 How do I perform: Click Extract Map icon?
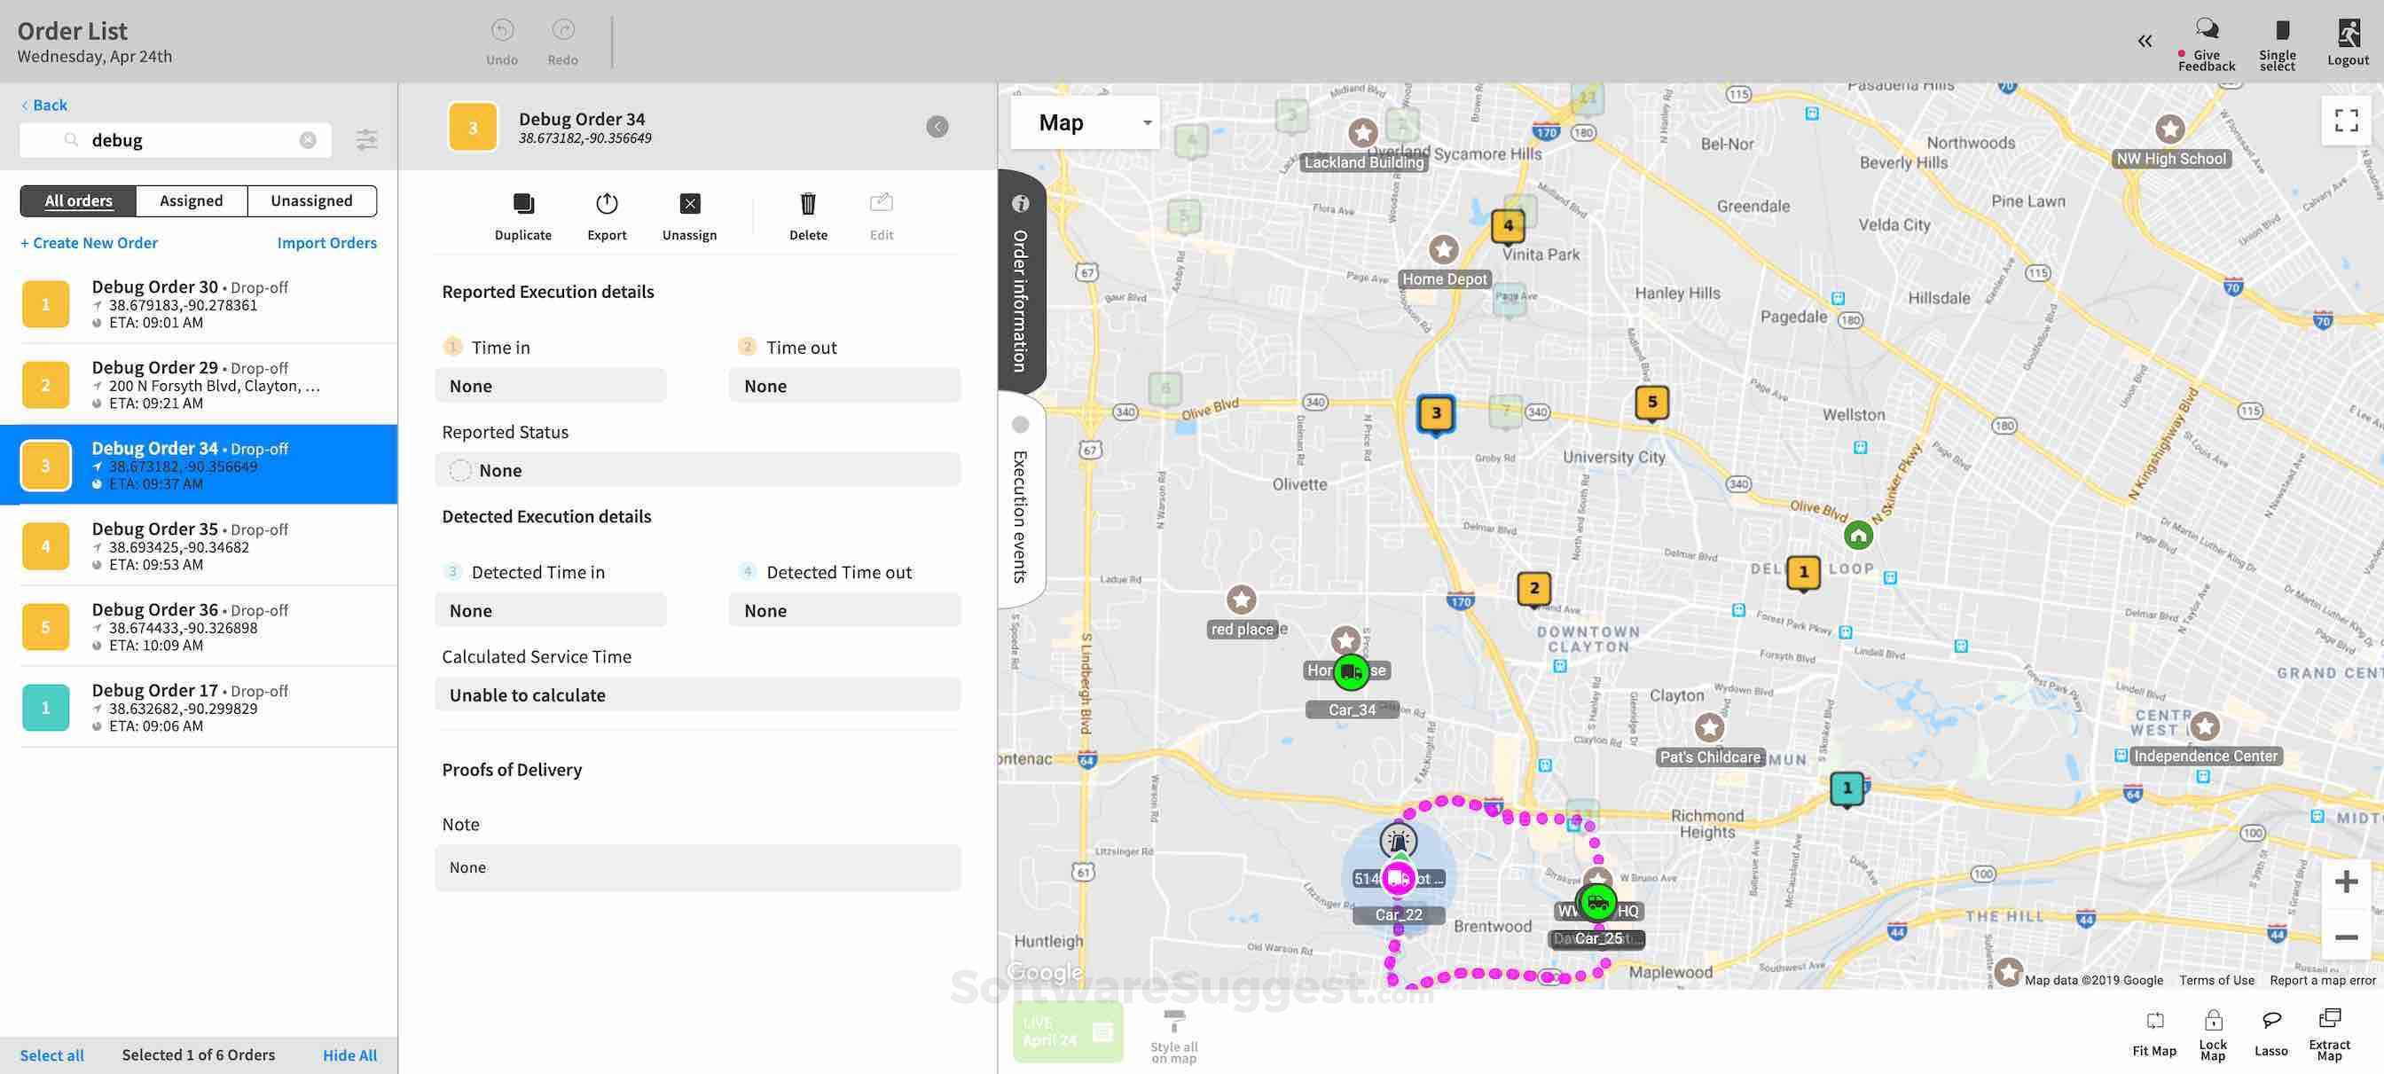pos(2328,1018)
